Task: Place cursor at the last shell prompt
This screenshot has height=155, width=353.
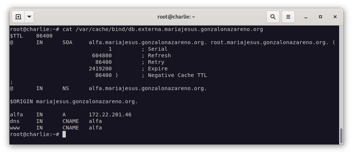Action: click(x=64, y=134)
